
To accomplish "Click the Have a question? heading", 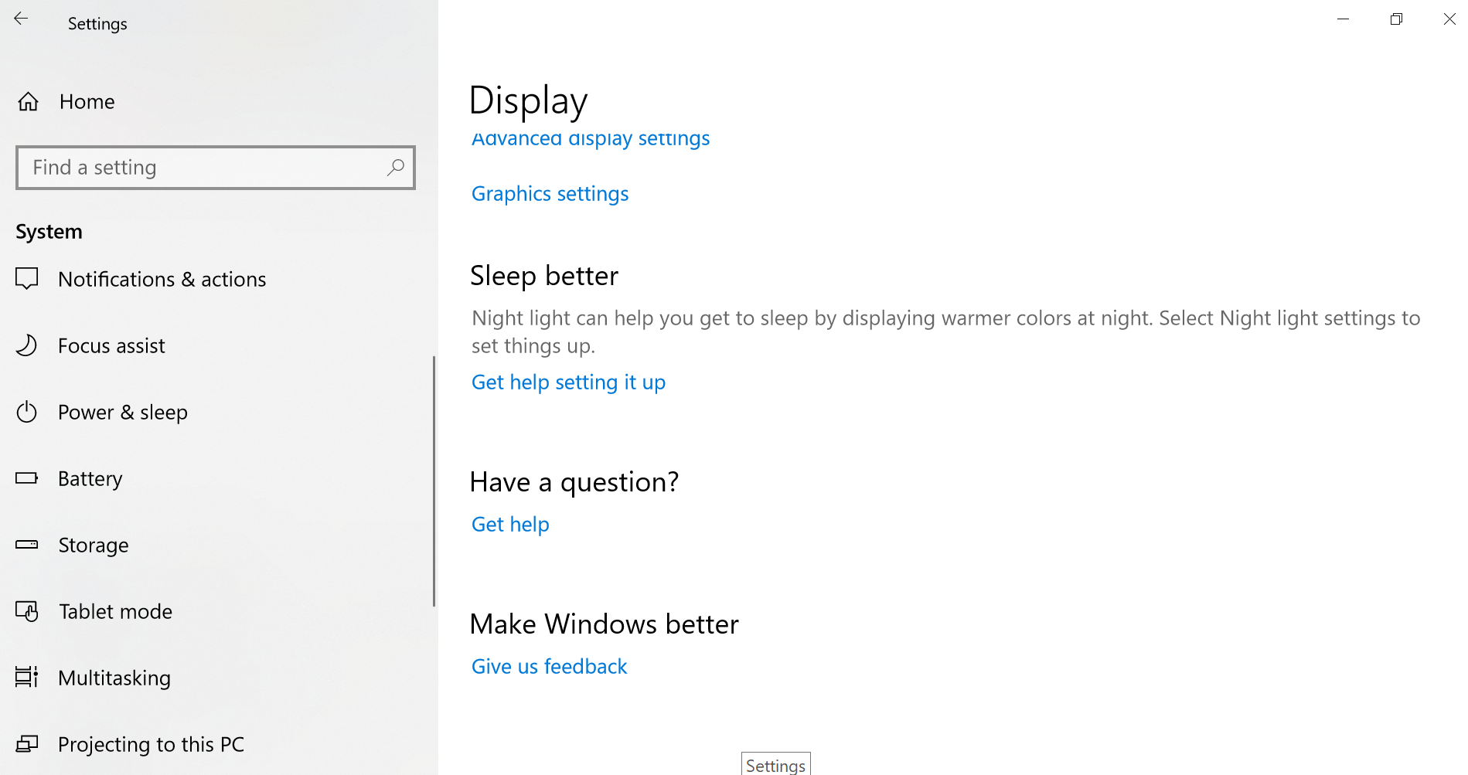I will (x=574, y=482).
